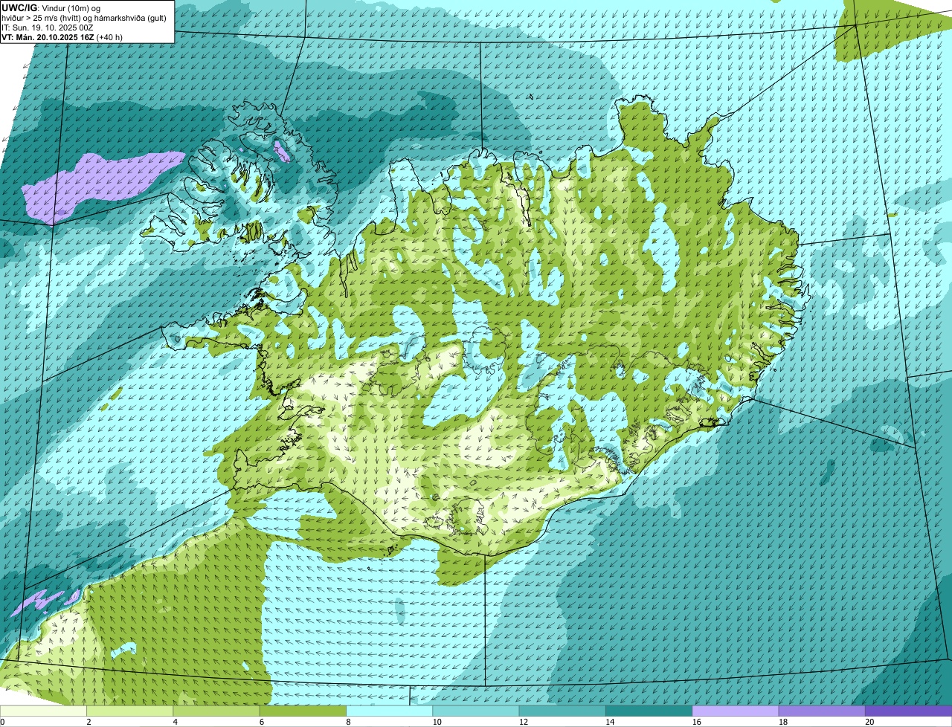Click the "IT: Sun. 19. 10. 2025 00Z" line
This screenshot has height=727, width=952.
[47, 28]
